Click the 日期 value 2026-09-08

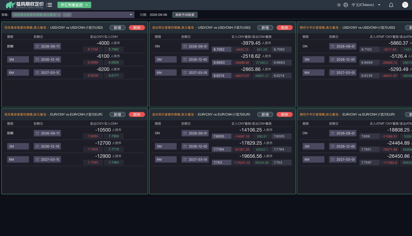coord(158,15)
